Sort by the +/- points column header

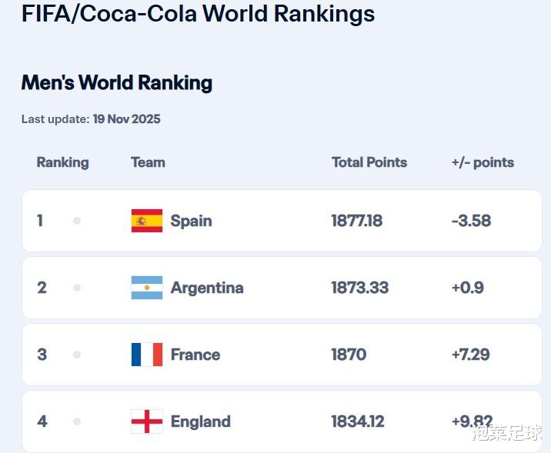click(x=483, y=162)
